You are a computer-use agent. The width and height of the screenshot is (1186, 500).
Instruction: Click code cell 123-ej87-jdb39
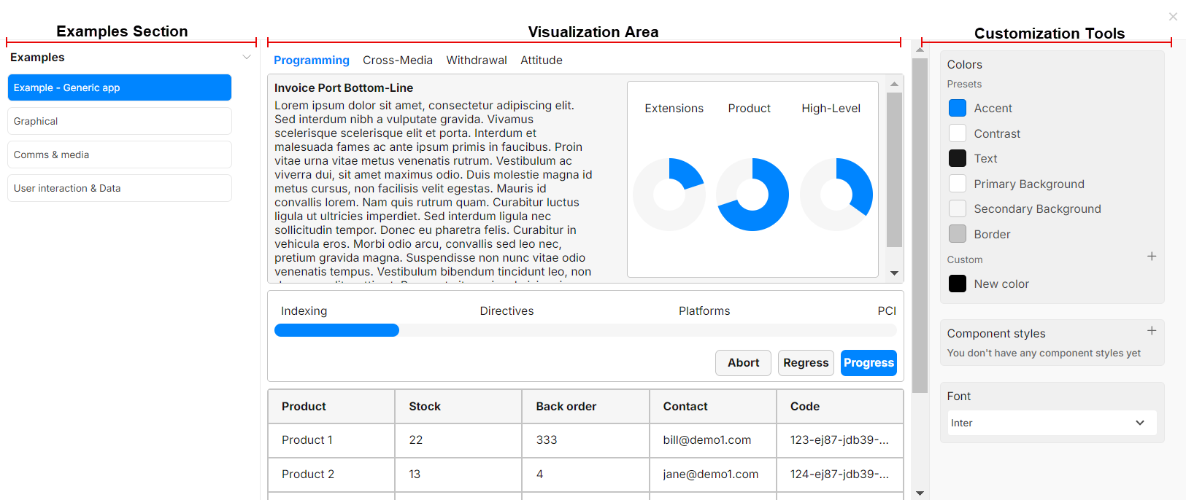840,440
